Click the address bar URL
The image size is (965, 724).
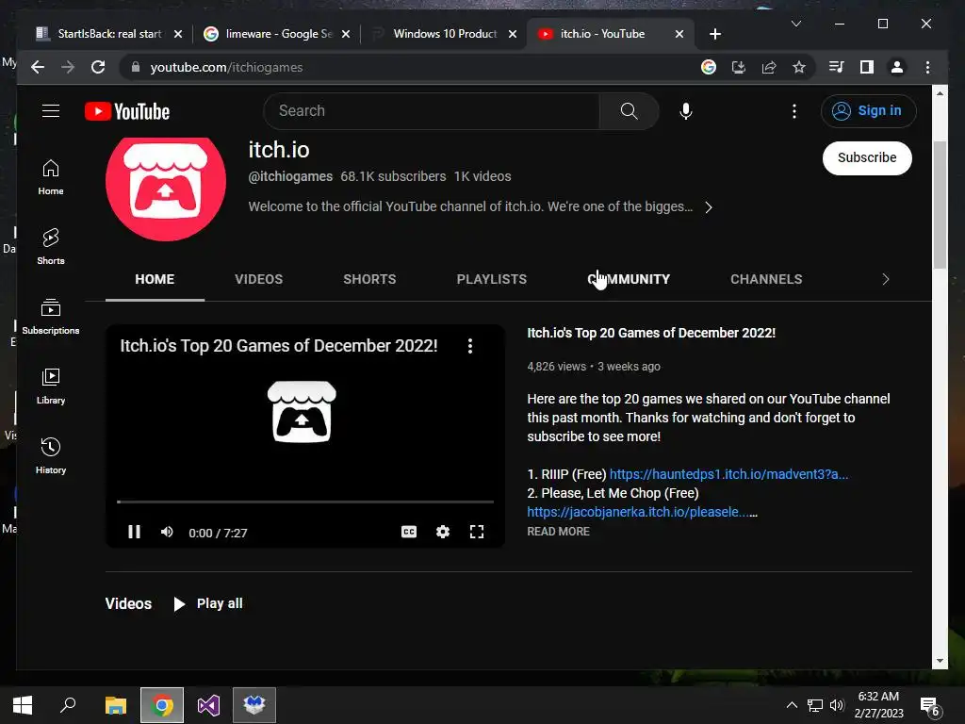tap(226, 67)
